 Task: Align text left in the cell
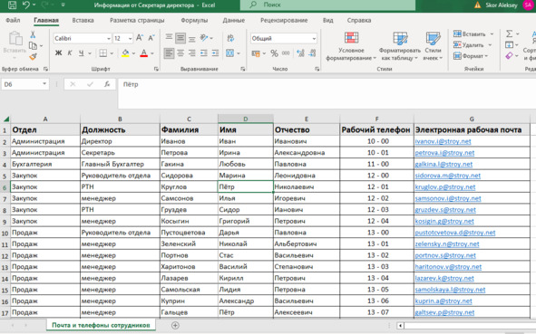[x=169, y=52]
